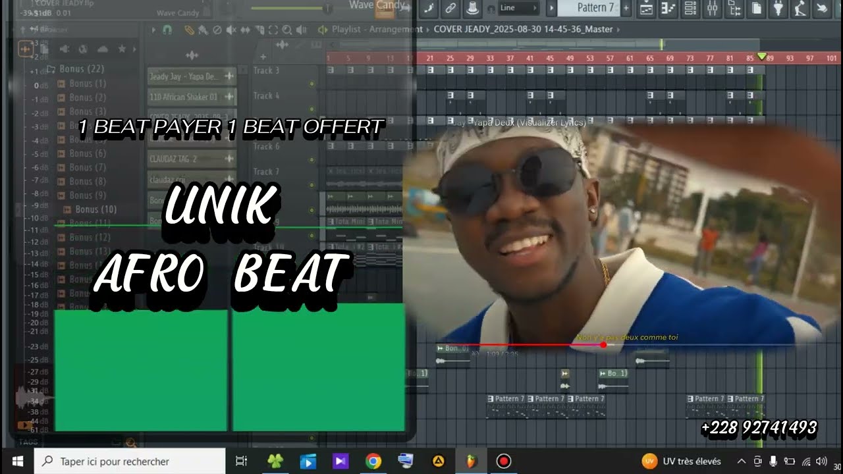The width and height of the screenshot is (843, 474).
Task: Select the Mute tool in playlist
Action: click(x=232, y=30)
